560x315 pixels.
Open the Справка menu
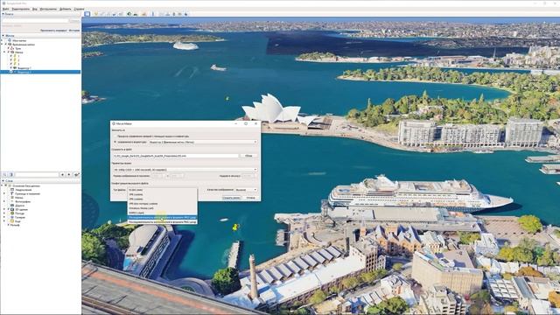[79, 9]
